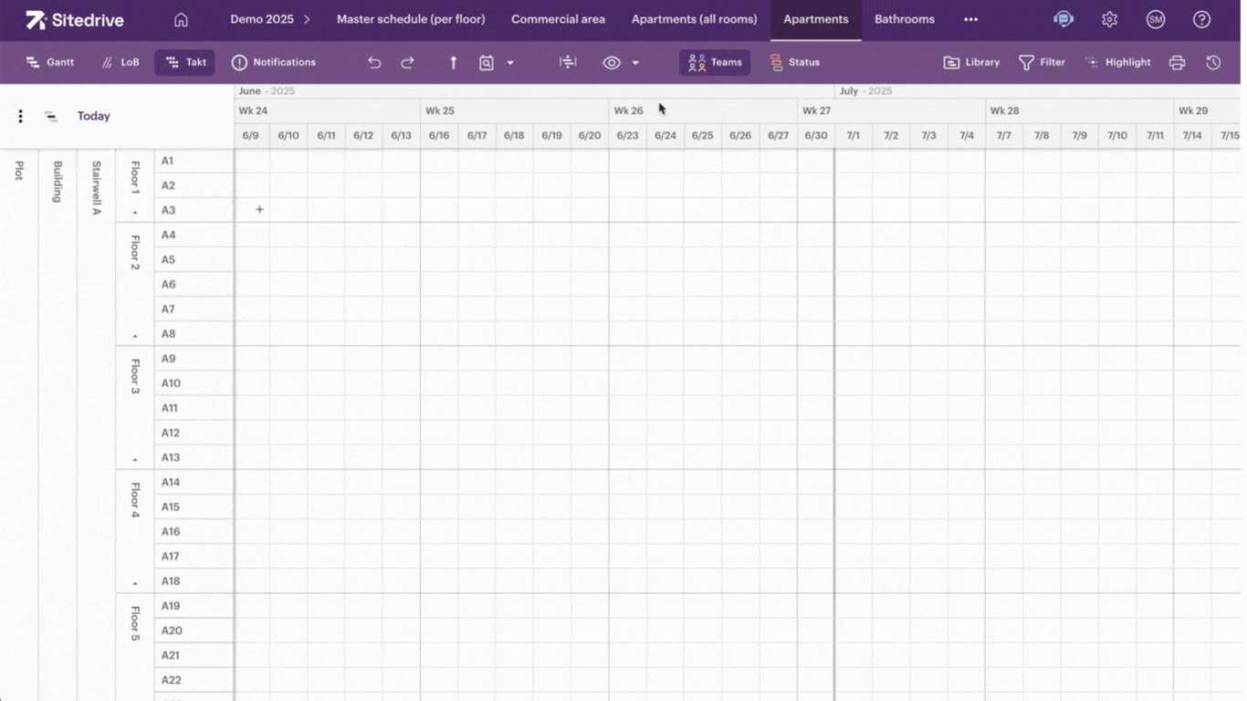Open the Library
Image resolution: width=1247 pixels, height=701 pixels.
[x=971, y=62]
